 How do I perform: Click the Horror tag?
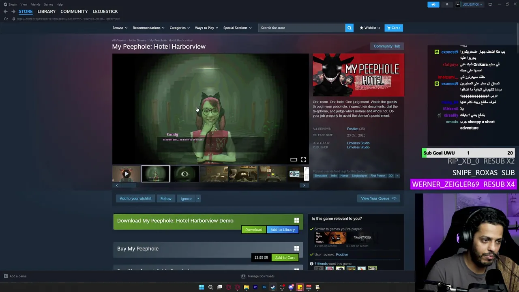click(344, 176)
